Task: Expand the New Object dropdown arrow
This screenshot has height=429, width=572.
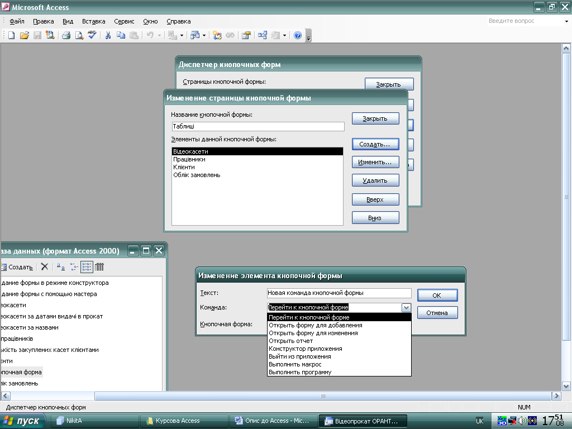Action: pyautogui.click(x=284, y=35)
